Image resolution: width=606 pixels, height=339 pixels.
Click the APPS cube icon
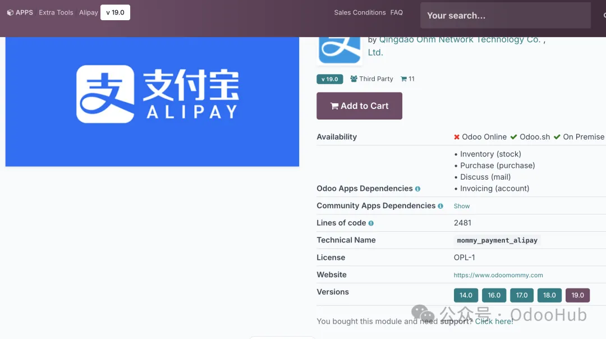(10, 12)
